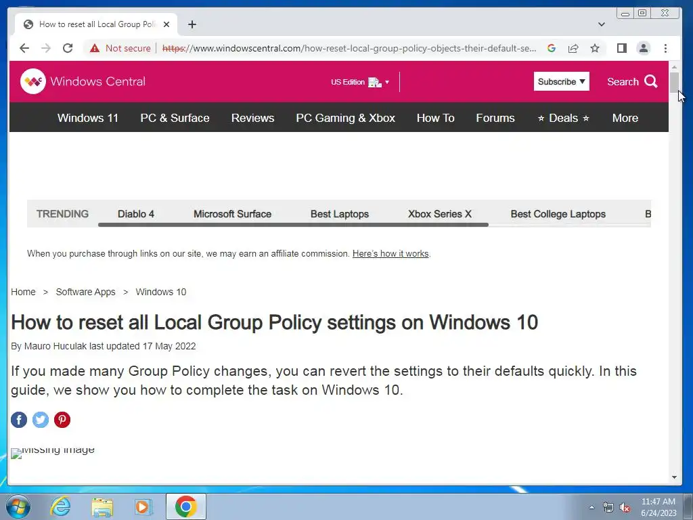The height and width of the screenshot is (520, 693).
Task: Open the Best Laptops trending link
Action: [x=340, y=214]
